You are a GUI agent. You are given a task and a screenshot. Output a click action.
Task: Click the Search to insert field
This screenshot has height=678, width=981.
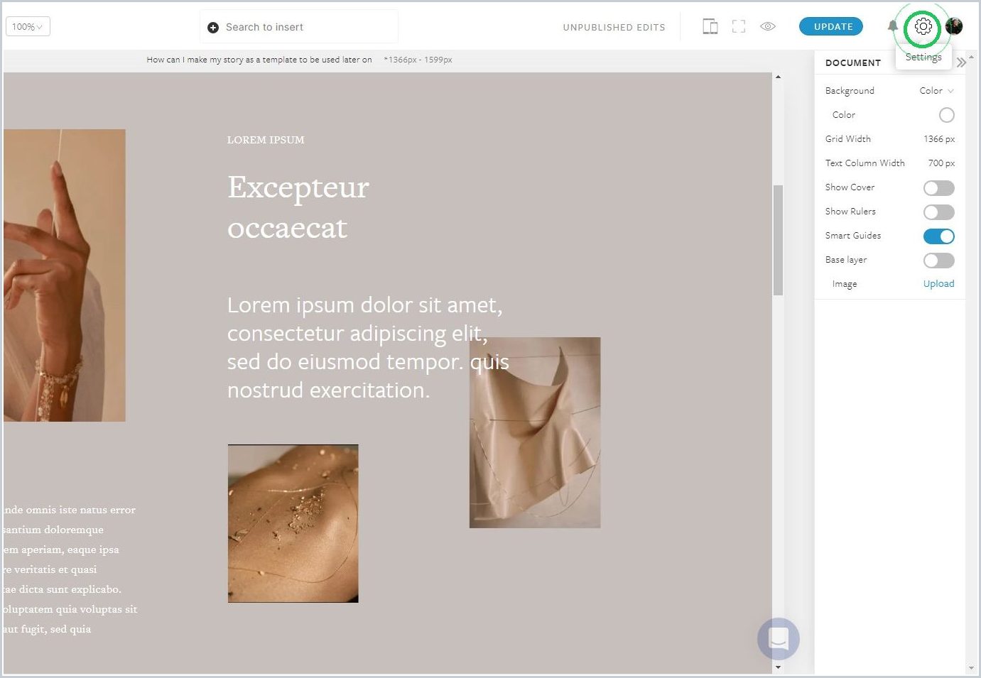point(299,27)
